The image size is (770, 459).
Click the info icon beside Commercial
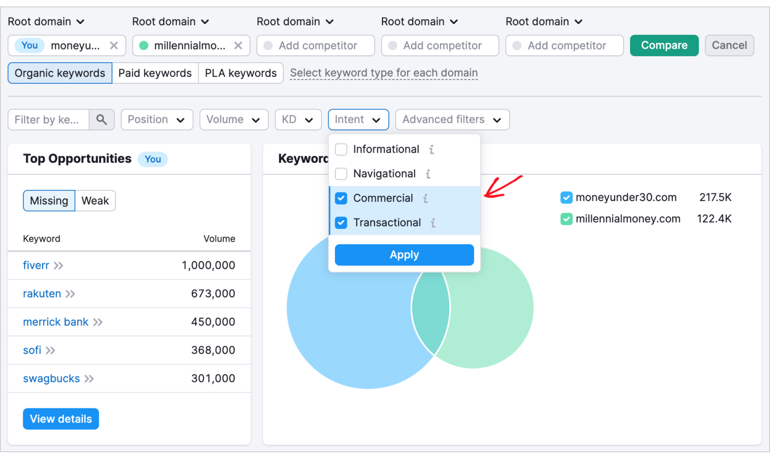[425, 198]
